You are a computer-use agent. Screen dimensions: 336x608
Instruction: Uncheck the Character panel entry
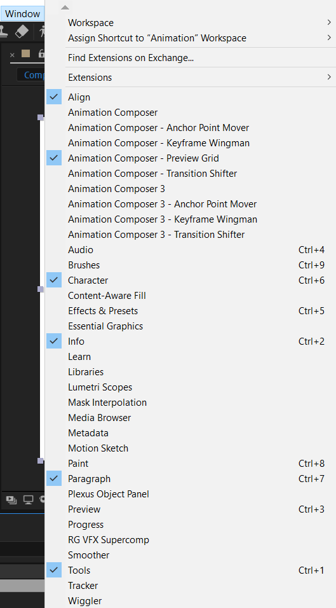(190, 280)
